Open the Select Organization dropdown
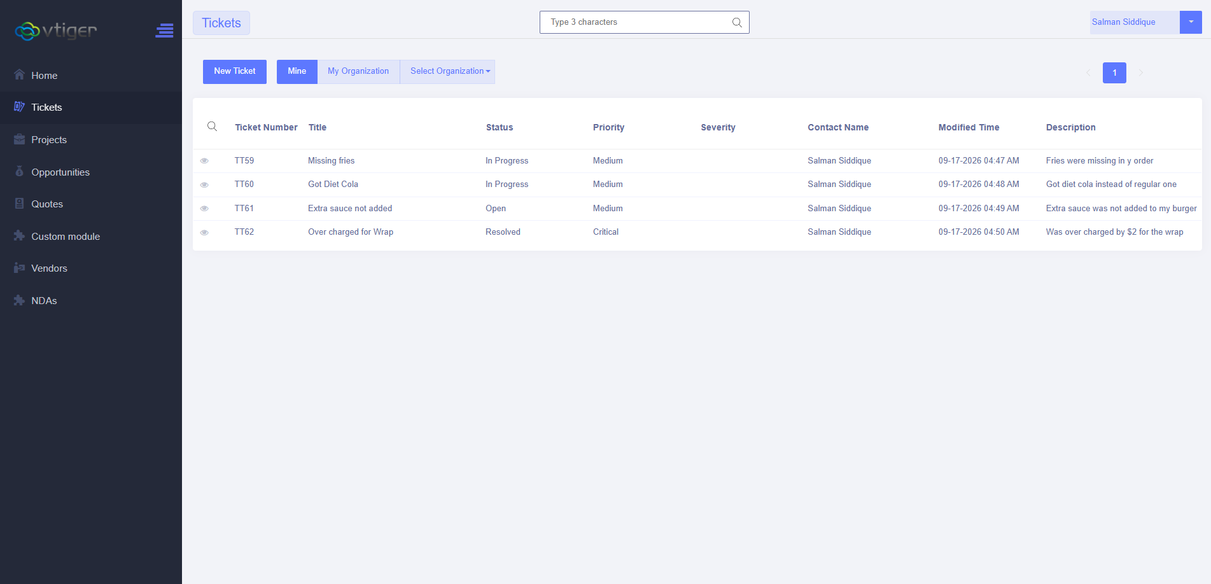This screenshot has width=1211, height=584. (x=447, y=71)
